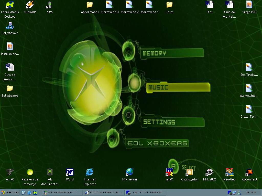Viewport: 262px width, 196px height.
Task: Select the FTP Server shortcut
Action: coord(130,172)
